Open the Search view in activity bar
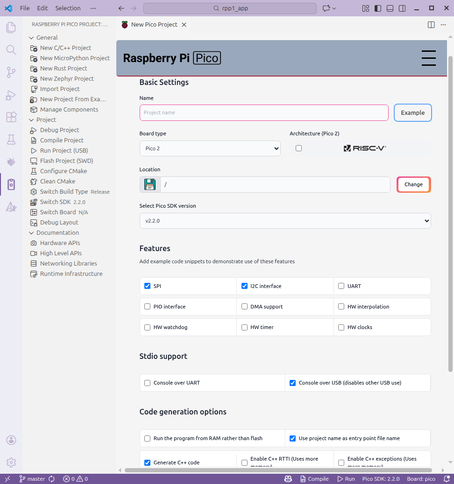454x484 pixels. pos(11,49)
